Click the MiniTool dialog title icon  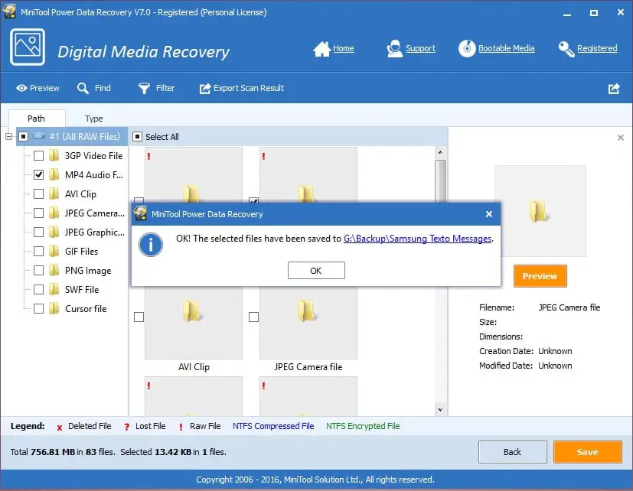click(141, 214)
